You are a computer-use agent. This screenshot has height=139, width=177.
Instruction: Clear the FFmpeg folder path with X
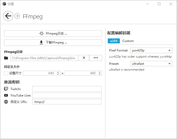(x=84, y=58)
